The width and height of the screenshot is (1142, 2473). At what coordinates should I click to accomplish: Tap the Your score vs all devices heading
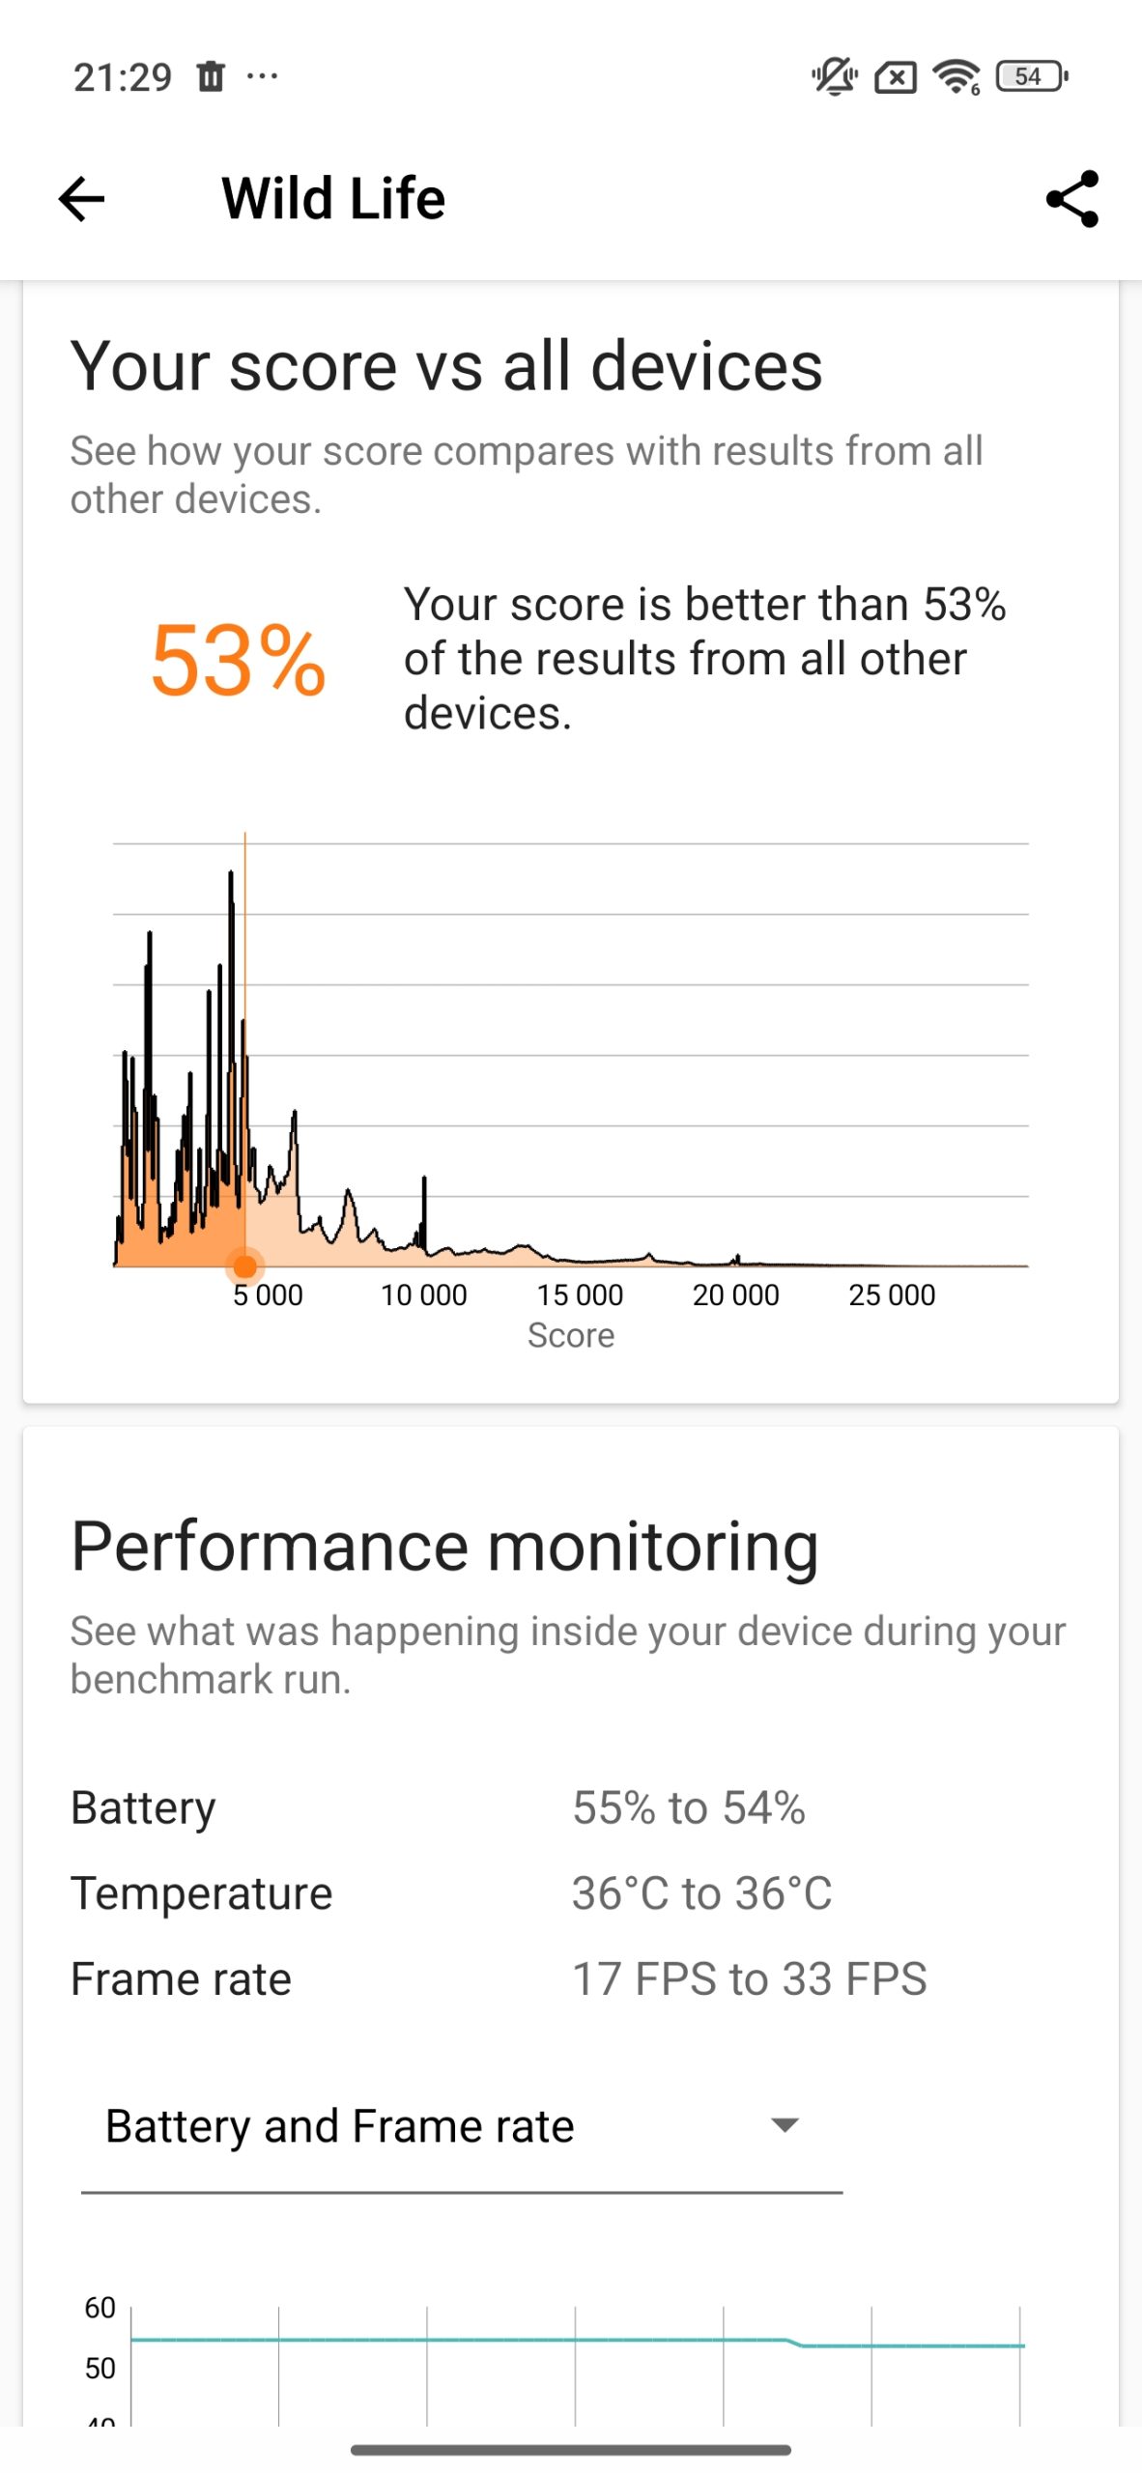point(446,366)
